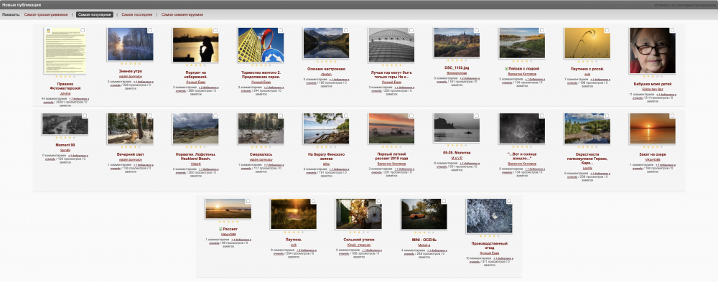Switch to Самое комментируемое tab
The height and width of the screenshot is (282, 718).
click(182, 14)
